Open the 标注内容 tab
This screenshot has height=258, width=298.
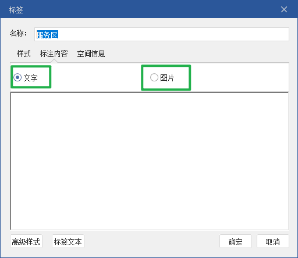coord(54,53)
